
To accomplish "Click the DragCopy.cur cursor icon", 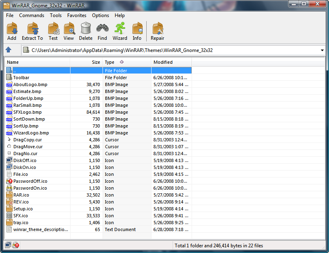I will pyautogui.click(x=9, y=139).
